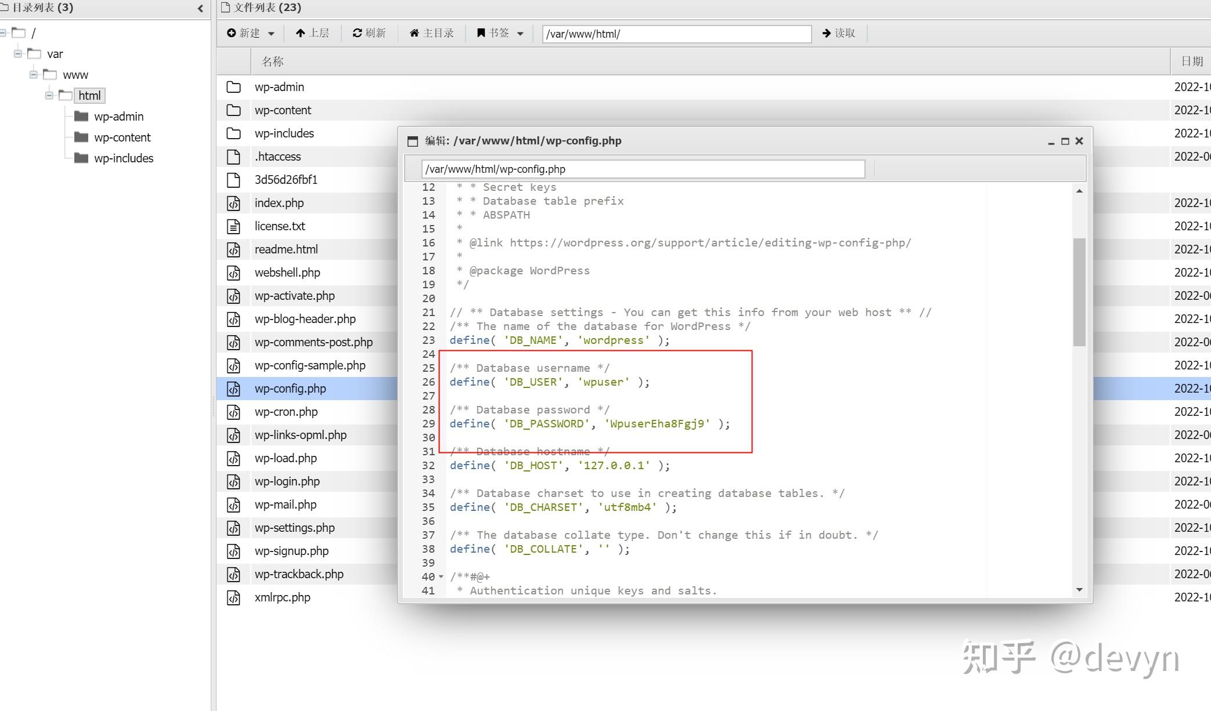Collapse the html tree node
The height and width of the screenshot is (711, 1211).
pyautogui.click(x=49, y=95)
